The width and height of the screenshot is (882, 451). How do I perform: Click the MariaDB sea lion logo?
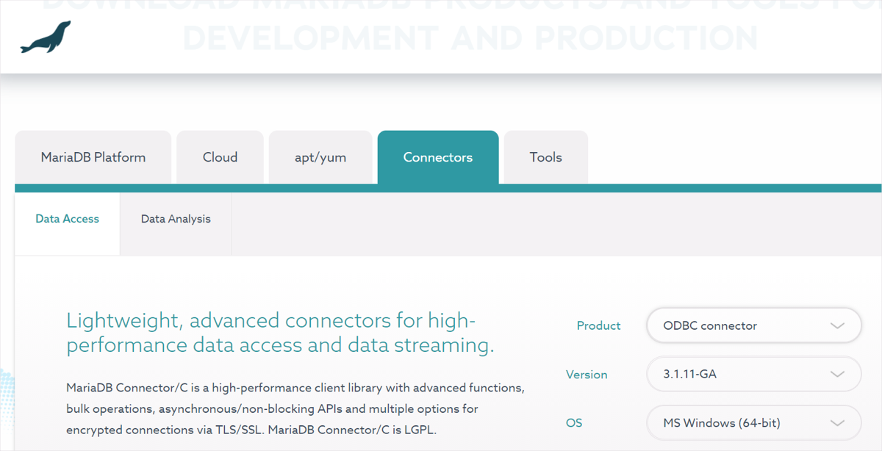[46, 35]
